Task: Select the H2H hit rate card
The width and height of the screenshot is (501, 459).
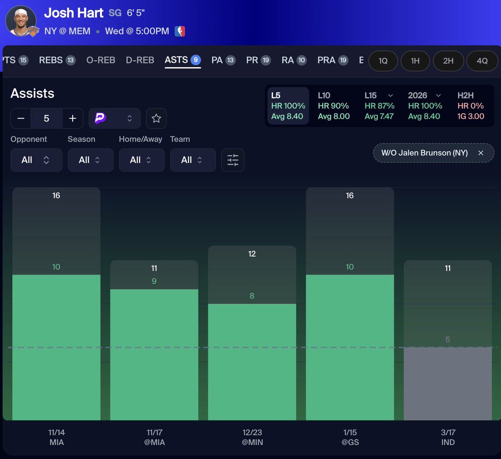Action: pos(471,106)
